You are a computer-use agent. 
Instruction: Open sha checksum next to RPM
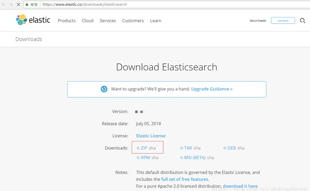click(x=155, y=158)
